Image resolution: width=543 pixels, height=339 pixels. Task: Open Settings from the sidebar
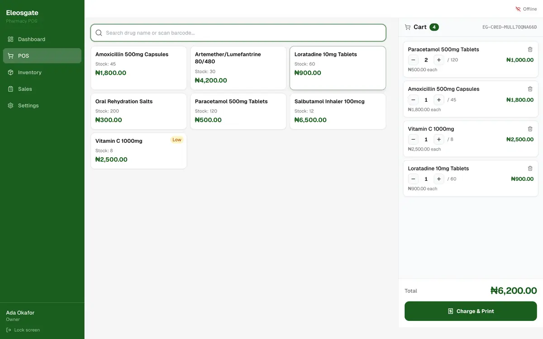(x=42, y=105)
